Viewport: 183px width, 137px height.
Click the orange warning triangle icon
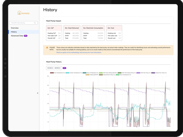pos(47,48)
